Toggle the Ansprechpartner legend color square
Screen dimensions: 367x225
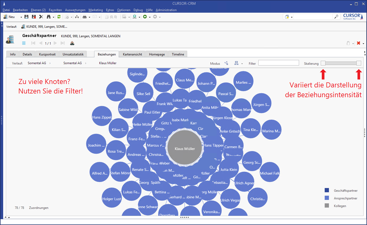pos(327,198)
